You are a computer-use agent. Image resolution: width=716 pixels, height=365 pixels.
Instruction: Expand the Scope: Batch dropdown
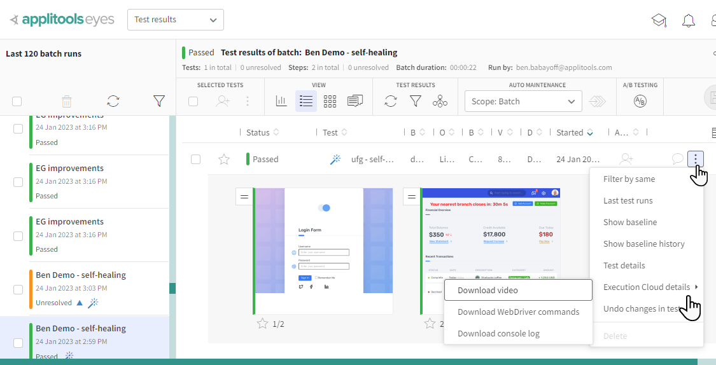click(523, 101)
